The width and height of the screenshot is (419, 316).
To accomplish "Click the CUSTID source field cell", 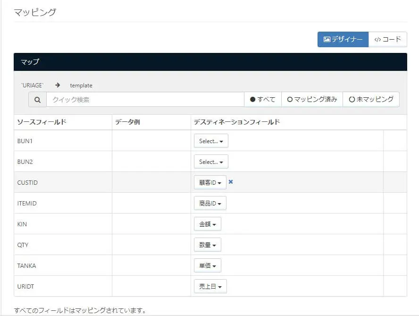I will tap(63, 182).
